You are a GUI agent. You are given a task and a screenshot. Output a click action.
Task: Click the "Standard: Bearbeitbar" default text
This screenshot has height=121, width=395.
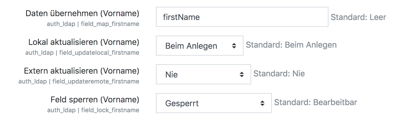(316, 102)
